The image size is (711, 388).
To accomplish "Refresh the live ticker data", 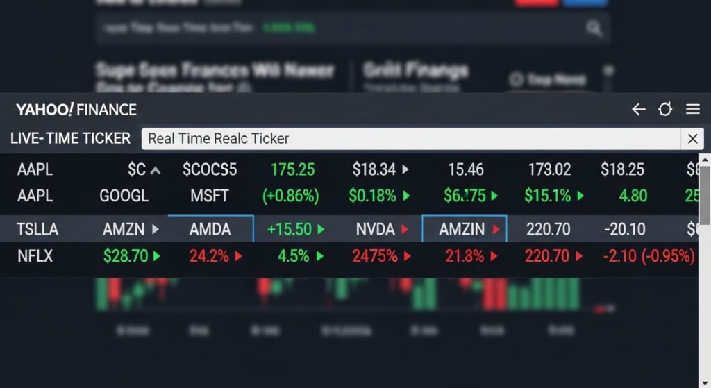I will (x=665, y=110).
